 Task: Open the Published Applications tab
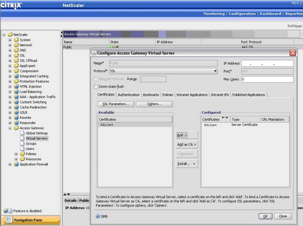[249, 95]
